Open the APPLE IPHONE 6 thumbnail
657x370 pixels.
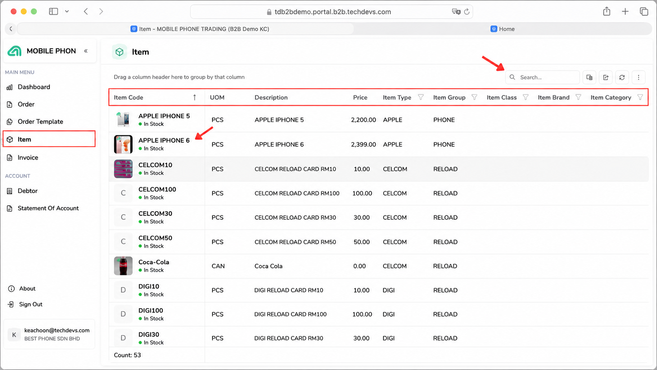[x=123, y=144]
